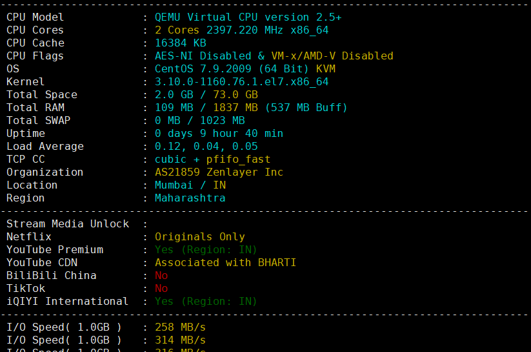Select the '2 Cores 2397.220 MHz x86_64' text
This screenshot has height=352, width=531.
click(x=241, y=30)
